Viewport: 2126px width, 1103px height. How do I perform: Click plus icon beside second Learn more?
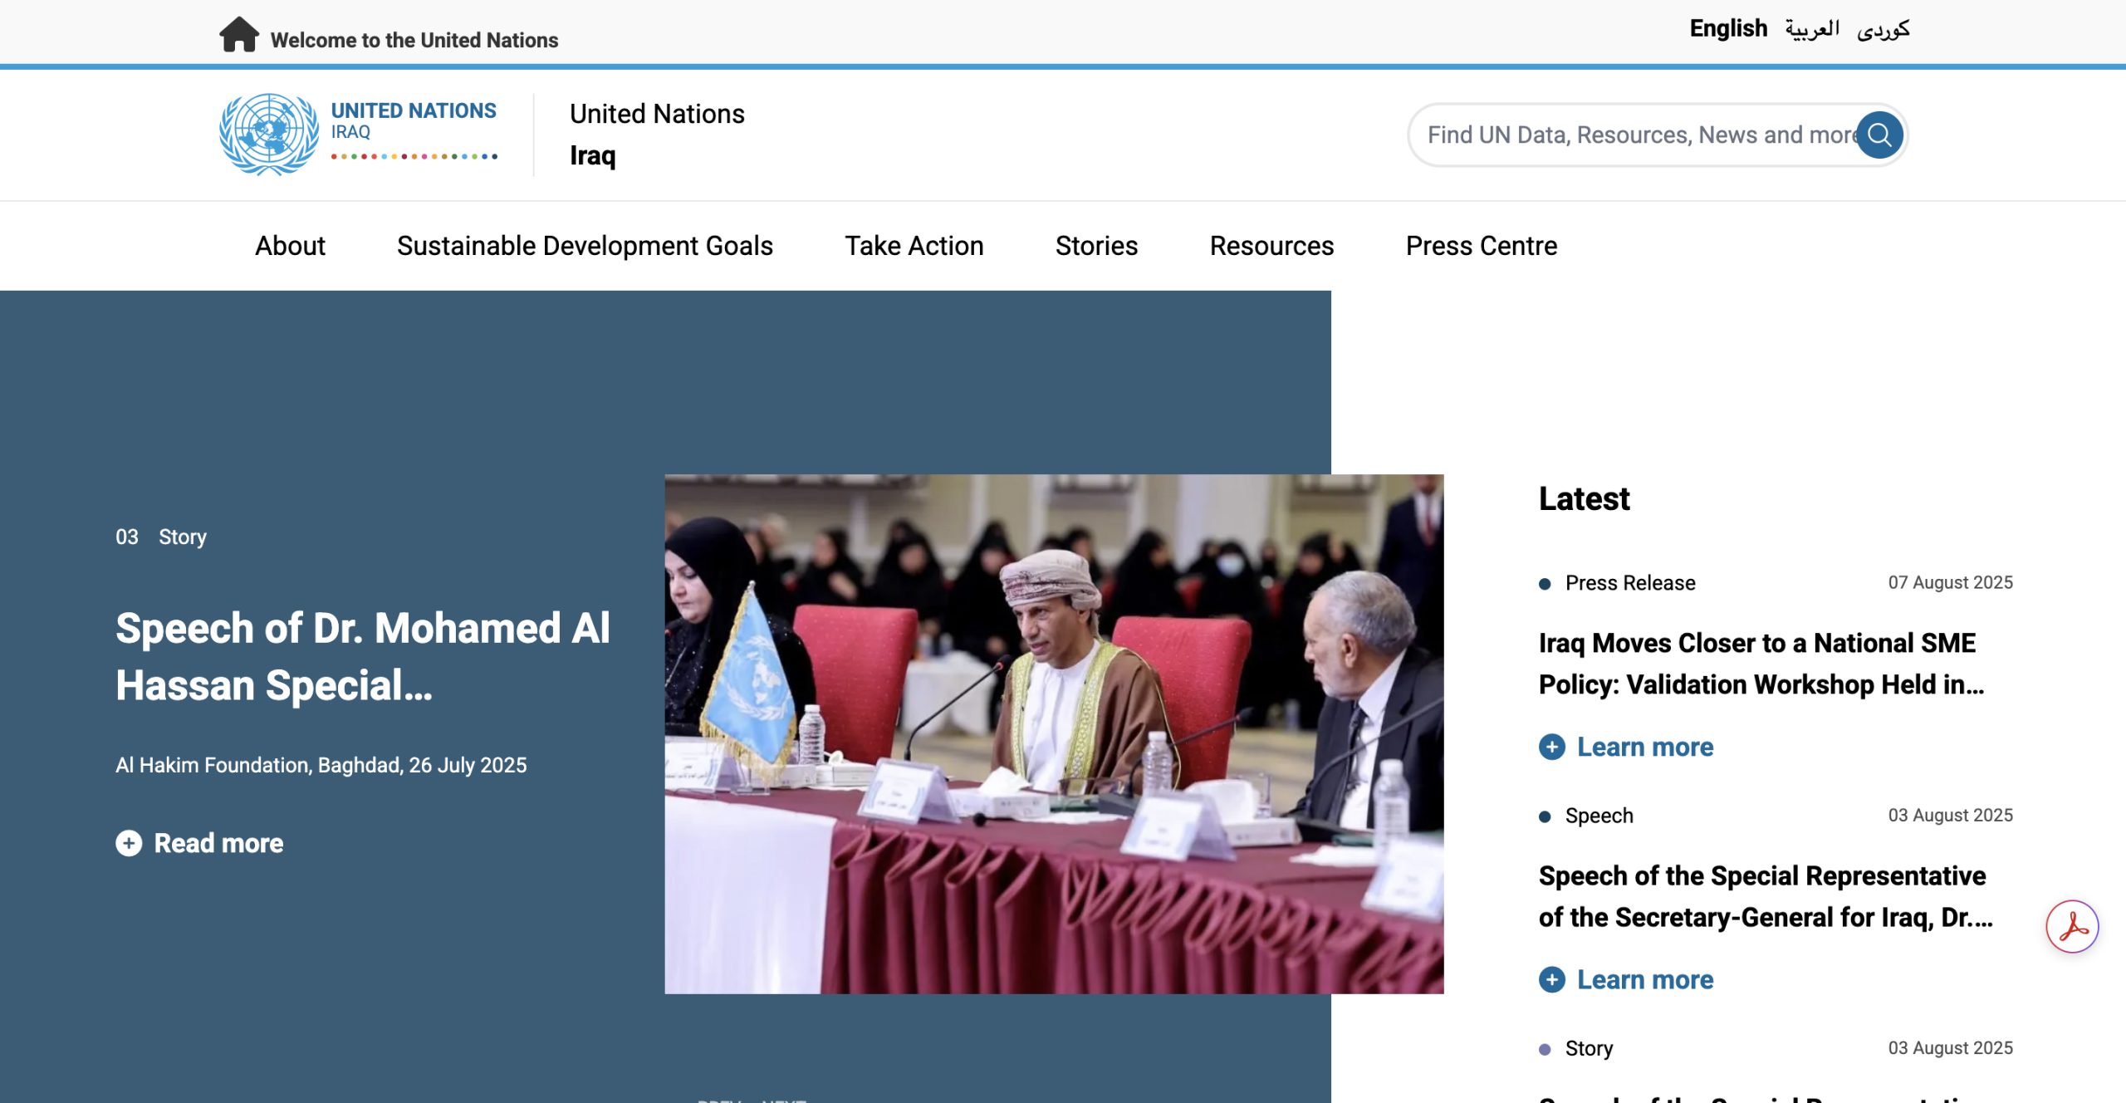click(1551, 979)
